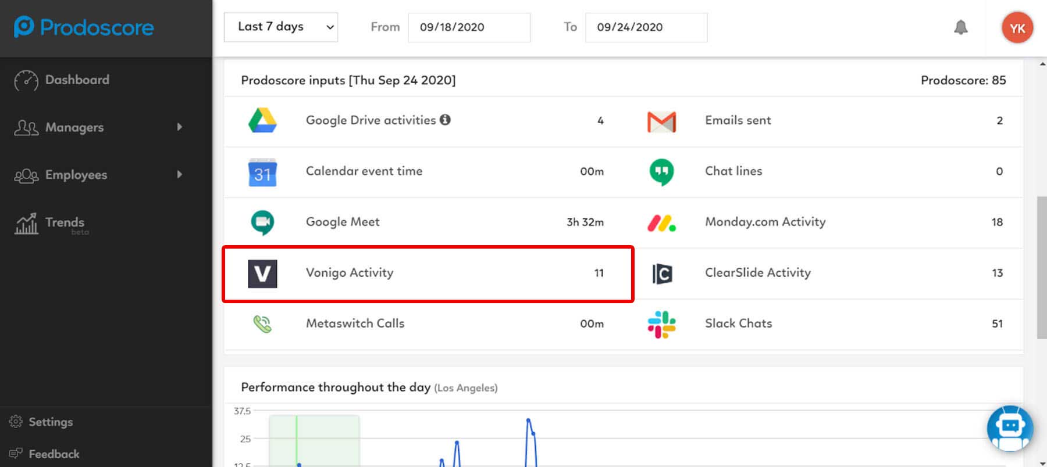This screenshot has width=1047, height=467.
Task: Select Google Meet label
Action: tap(343, 222)
